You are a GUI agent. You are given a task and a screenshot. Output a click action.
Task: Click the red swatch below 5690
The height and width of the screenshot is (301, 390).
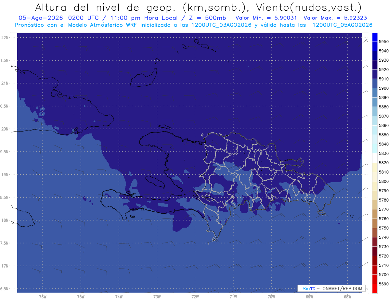[375, 288]
